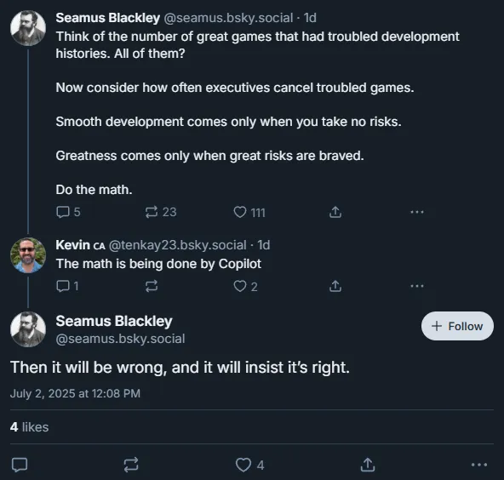
Task: Share Kevin's Copilot post
Action: coord(335,286)
